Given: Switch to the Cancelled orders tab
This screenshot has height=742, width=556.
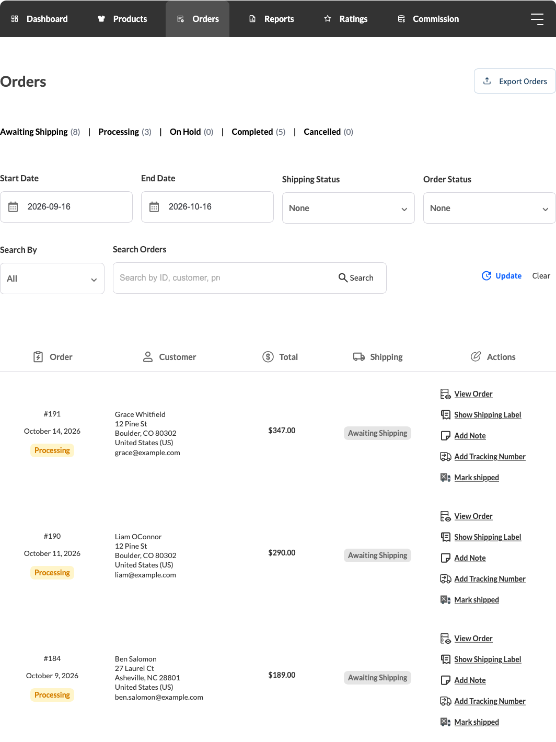Looking at the screenshot, I should (x=329, y=132).
